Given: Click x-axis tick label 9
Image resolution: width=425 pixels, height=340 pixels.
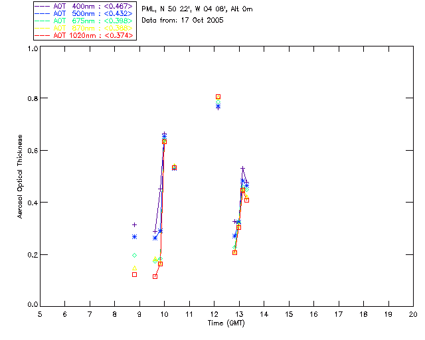Looking at the screenshot, I should pyautogui.click(x=139, y=314).
